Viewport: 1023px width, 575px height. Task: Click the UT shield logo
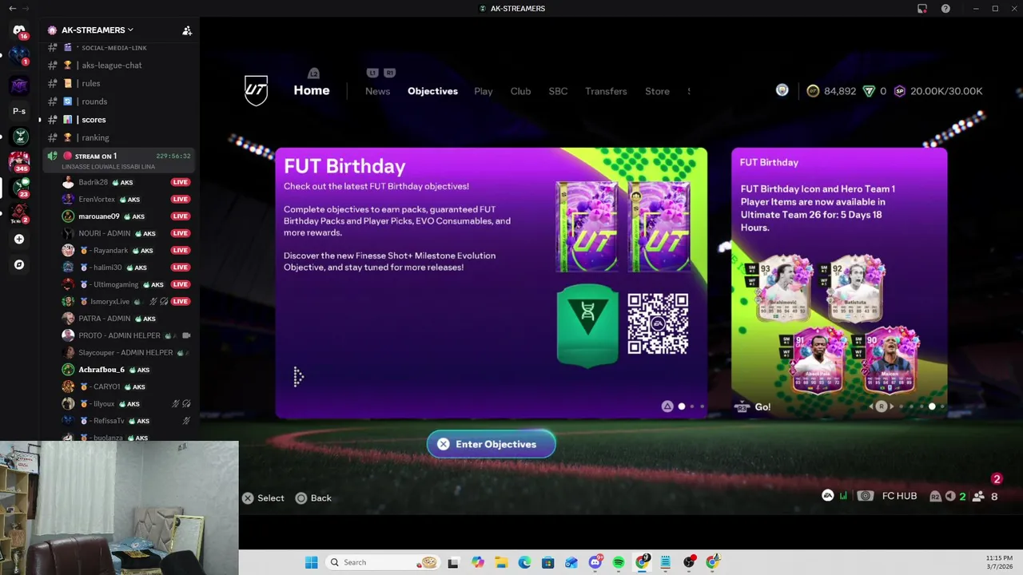click(256, 90)
